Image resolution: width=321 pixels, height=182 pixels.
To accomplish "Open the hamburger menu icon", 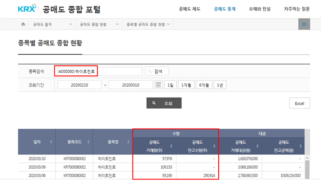I will 304,24.
